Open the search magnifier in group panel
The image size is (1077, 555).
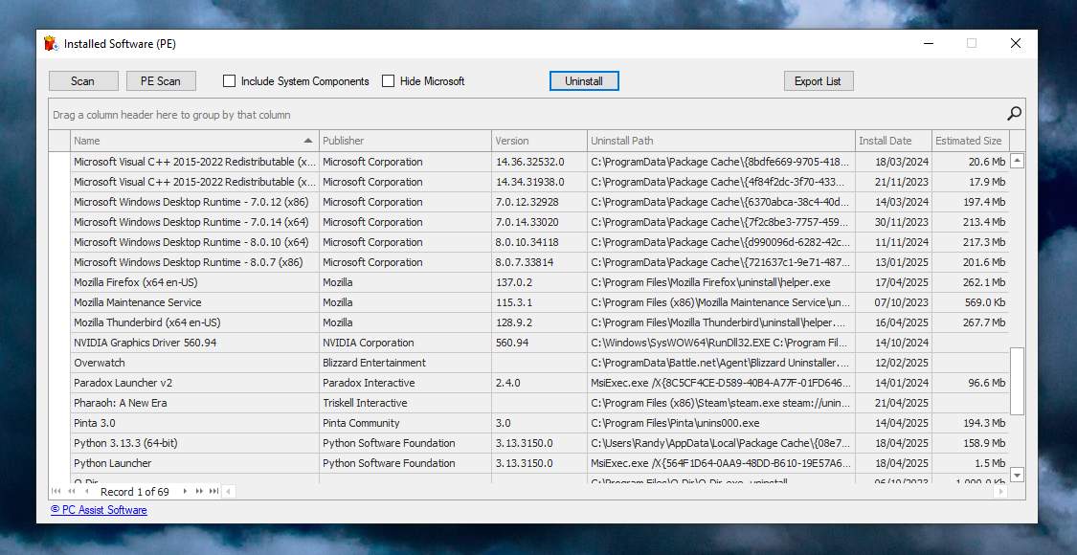pos(1014,114)
